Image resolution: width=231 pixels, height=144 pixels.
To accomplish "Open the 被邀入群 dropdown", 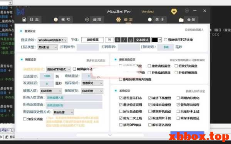I will coord(51,91).
